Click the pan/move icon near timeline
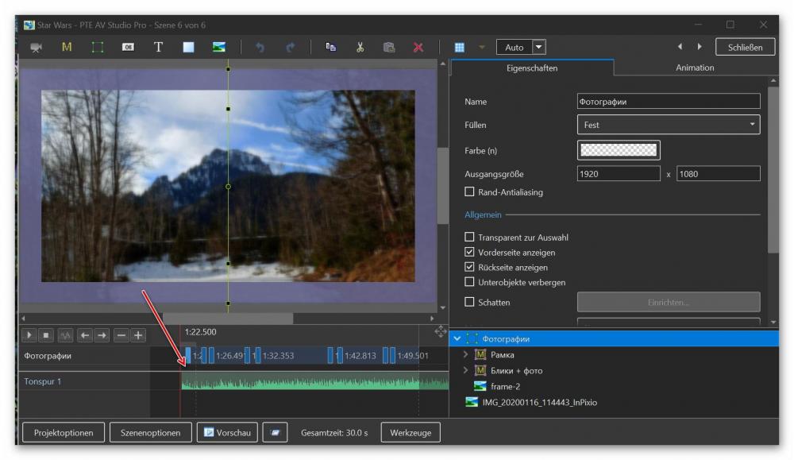This screenshot has height=460, width=794. (x=441, y=332)
